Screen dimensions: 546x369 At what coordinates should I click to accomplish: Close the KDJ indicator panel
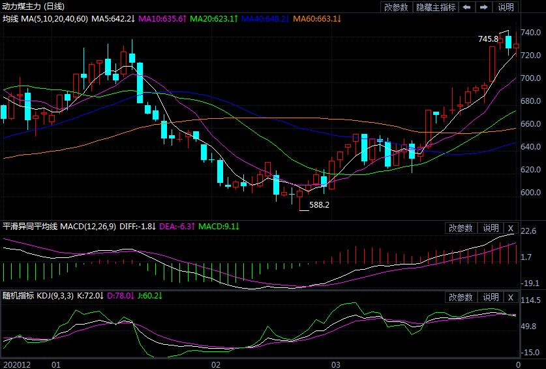[x=511, y=297]
